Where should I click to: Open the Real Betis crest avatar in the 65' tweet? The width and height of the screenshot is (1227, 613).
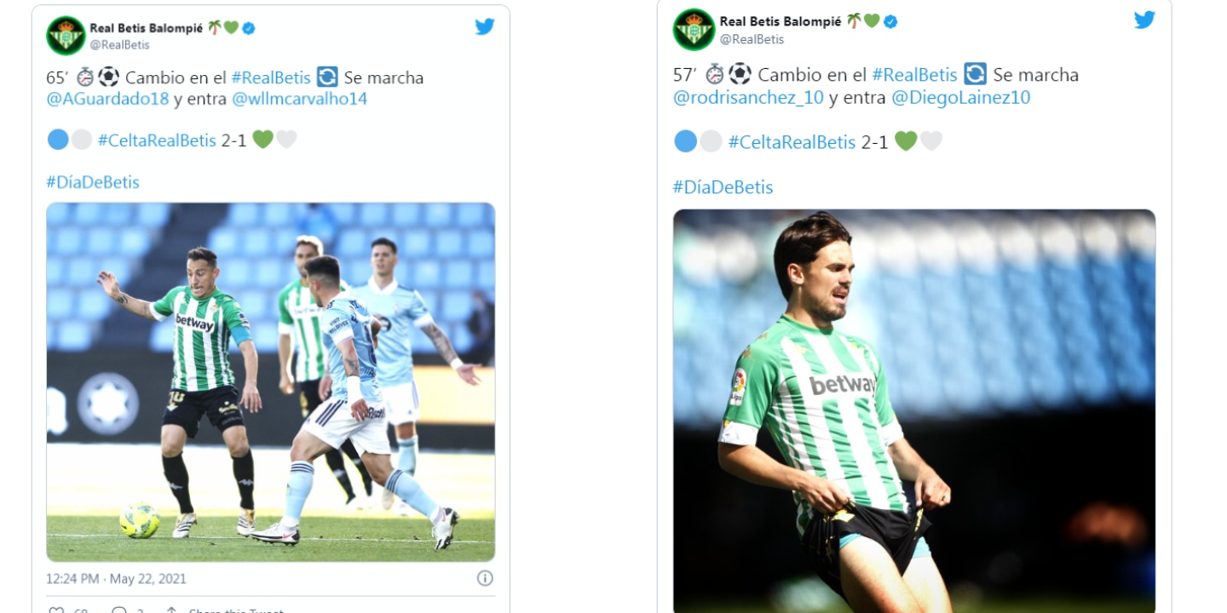(x=66, y=36)
